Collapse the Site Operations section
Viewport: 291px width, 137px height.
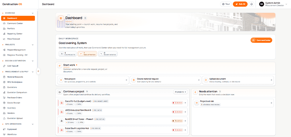pyautogui.click(x=33, y=124)
